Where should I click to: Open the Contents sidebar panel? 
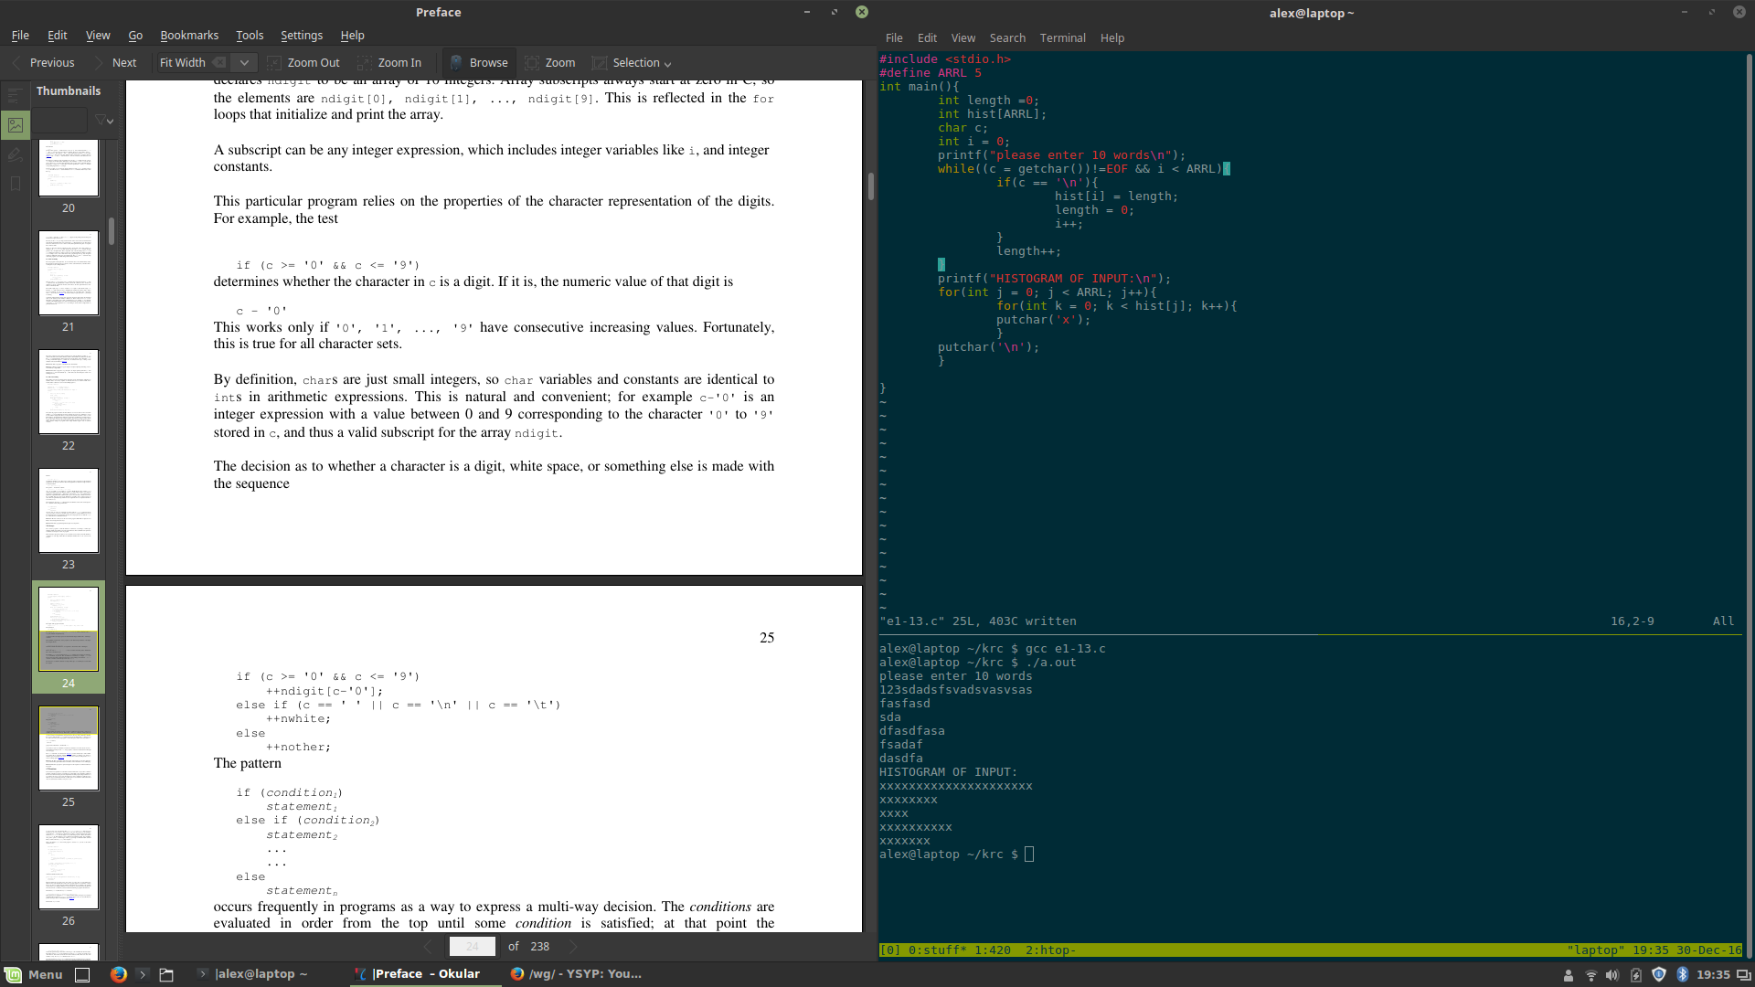pos(15,94)
